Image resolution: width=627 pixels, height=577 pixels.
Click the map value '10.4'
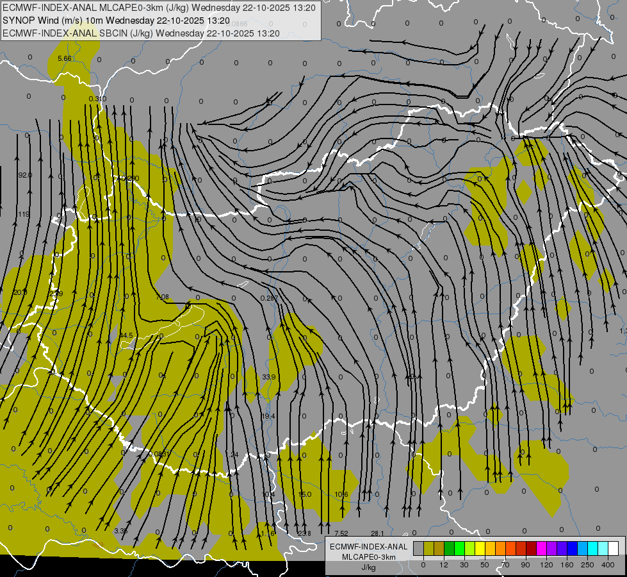tap(268, 494)
